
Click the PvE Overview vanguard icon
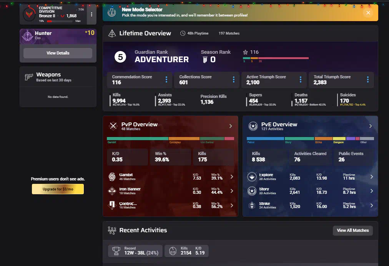(253, 126)
